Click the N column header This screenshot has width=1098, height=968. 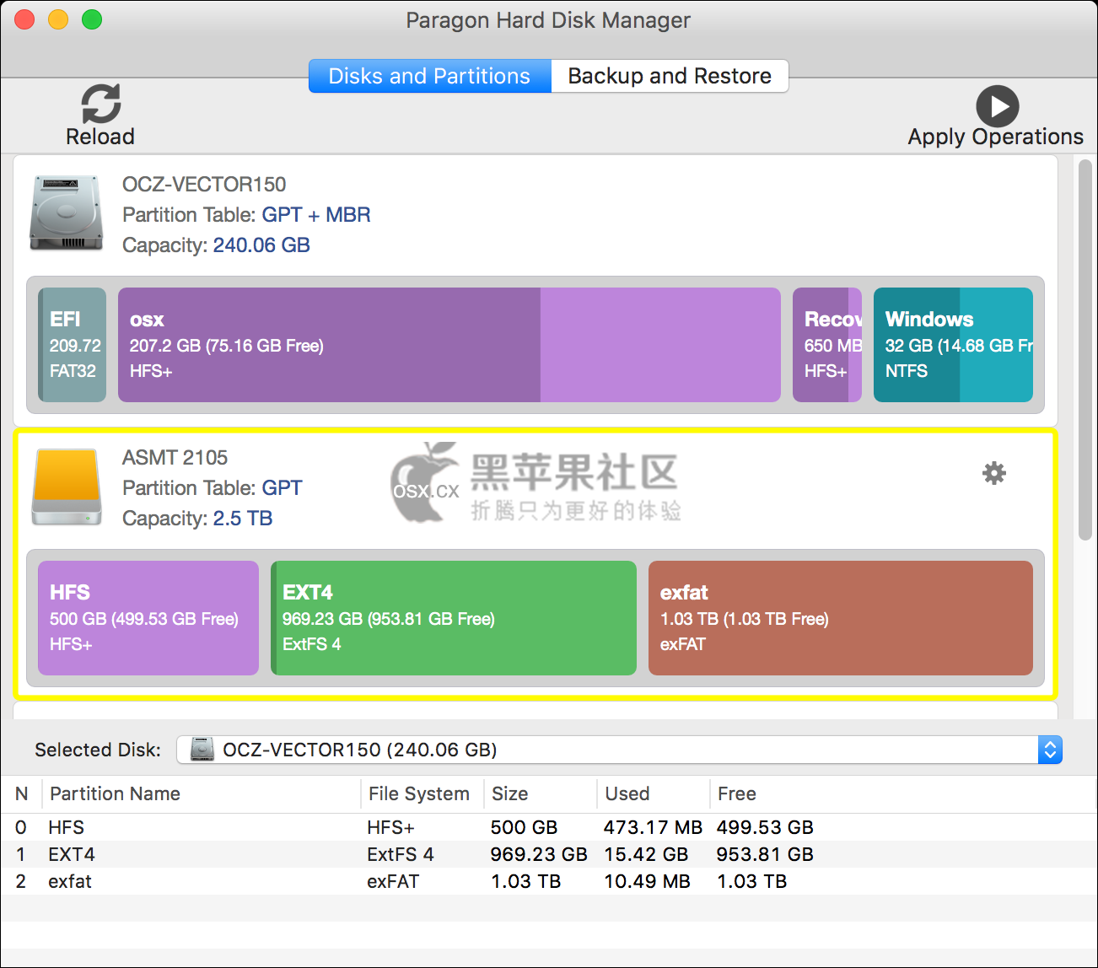(x=22, y=793)
